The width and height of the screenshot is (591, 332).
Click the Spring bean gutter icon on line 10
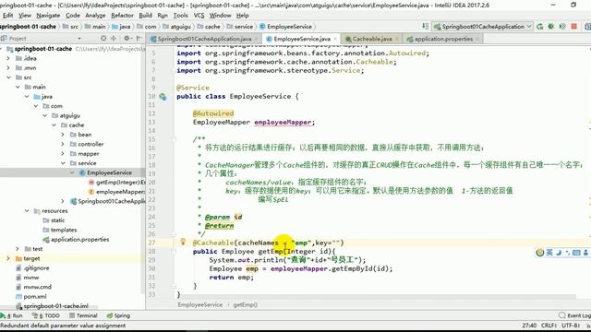(x=163, y=97)
